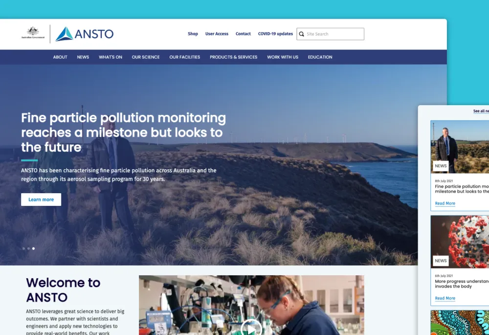
Task: Open the coronavirus news thumbnail image
Action: click(x=460, y=242)
